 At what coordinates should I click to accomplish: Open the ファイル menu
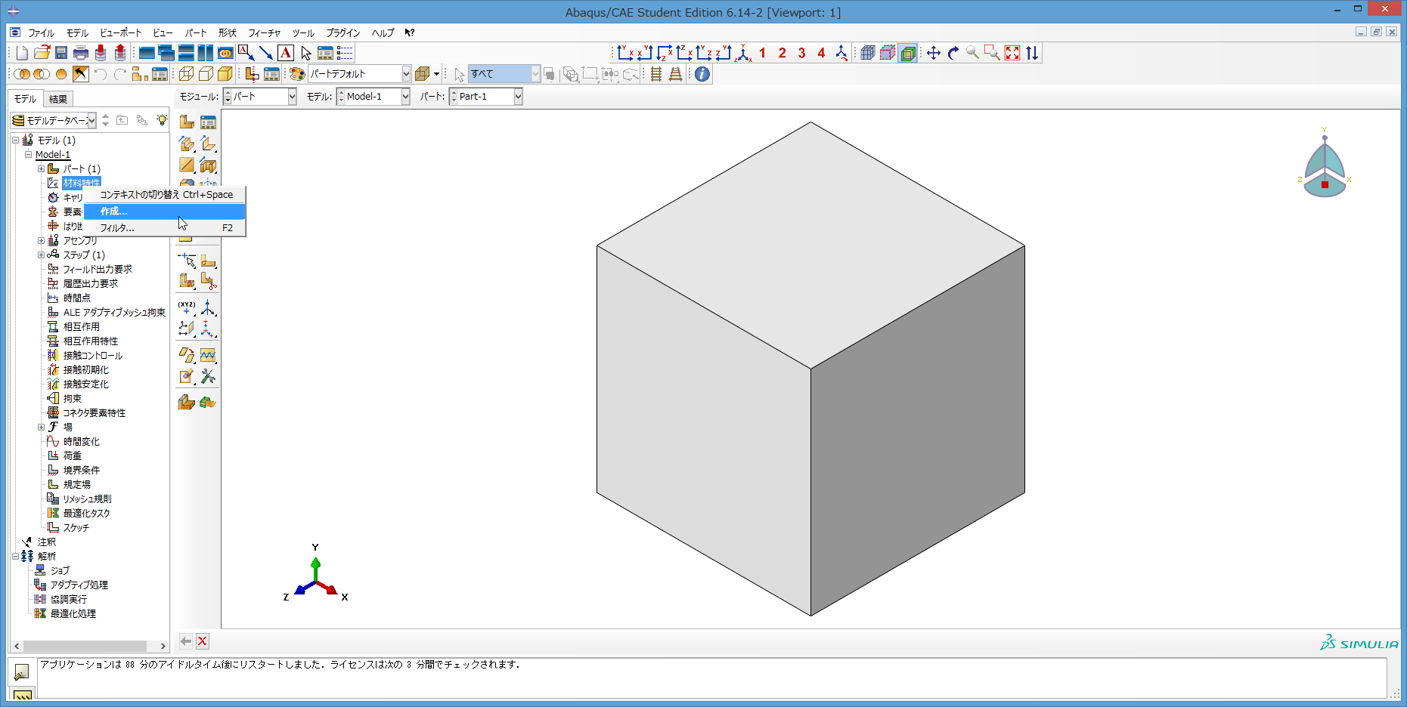(42, 33)
